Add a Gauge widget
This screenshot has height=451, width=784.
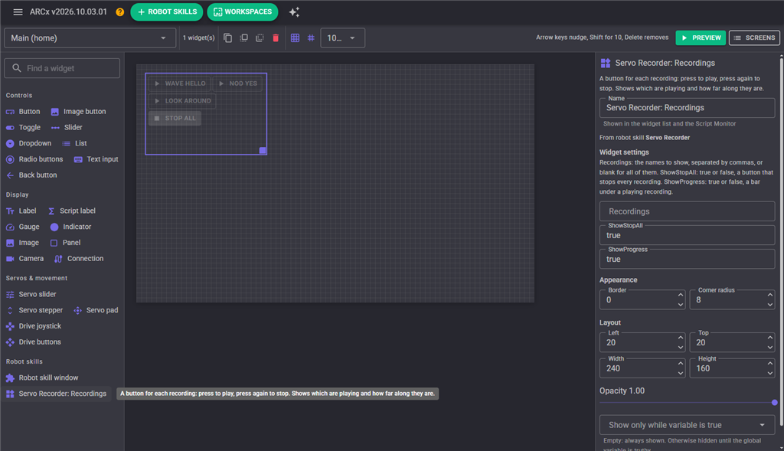[22, 227]
